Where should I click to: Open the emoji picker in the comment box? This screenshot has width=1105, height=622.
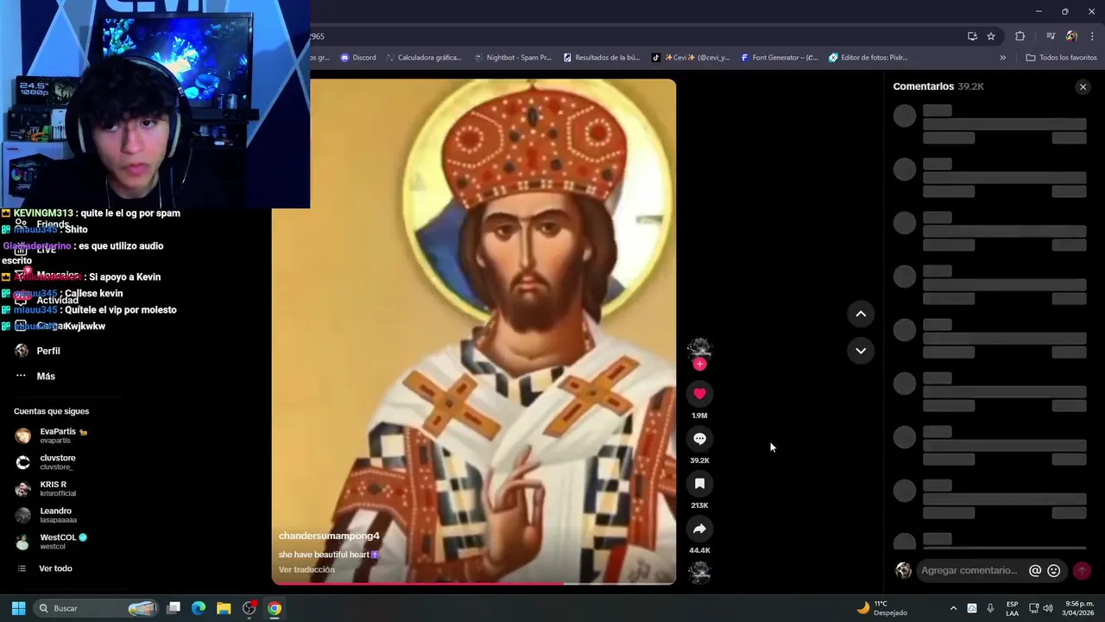click(x=1053, y=571)
